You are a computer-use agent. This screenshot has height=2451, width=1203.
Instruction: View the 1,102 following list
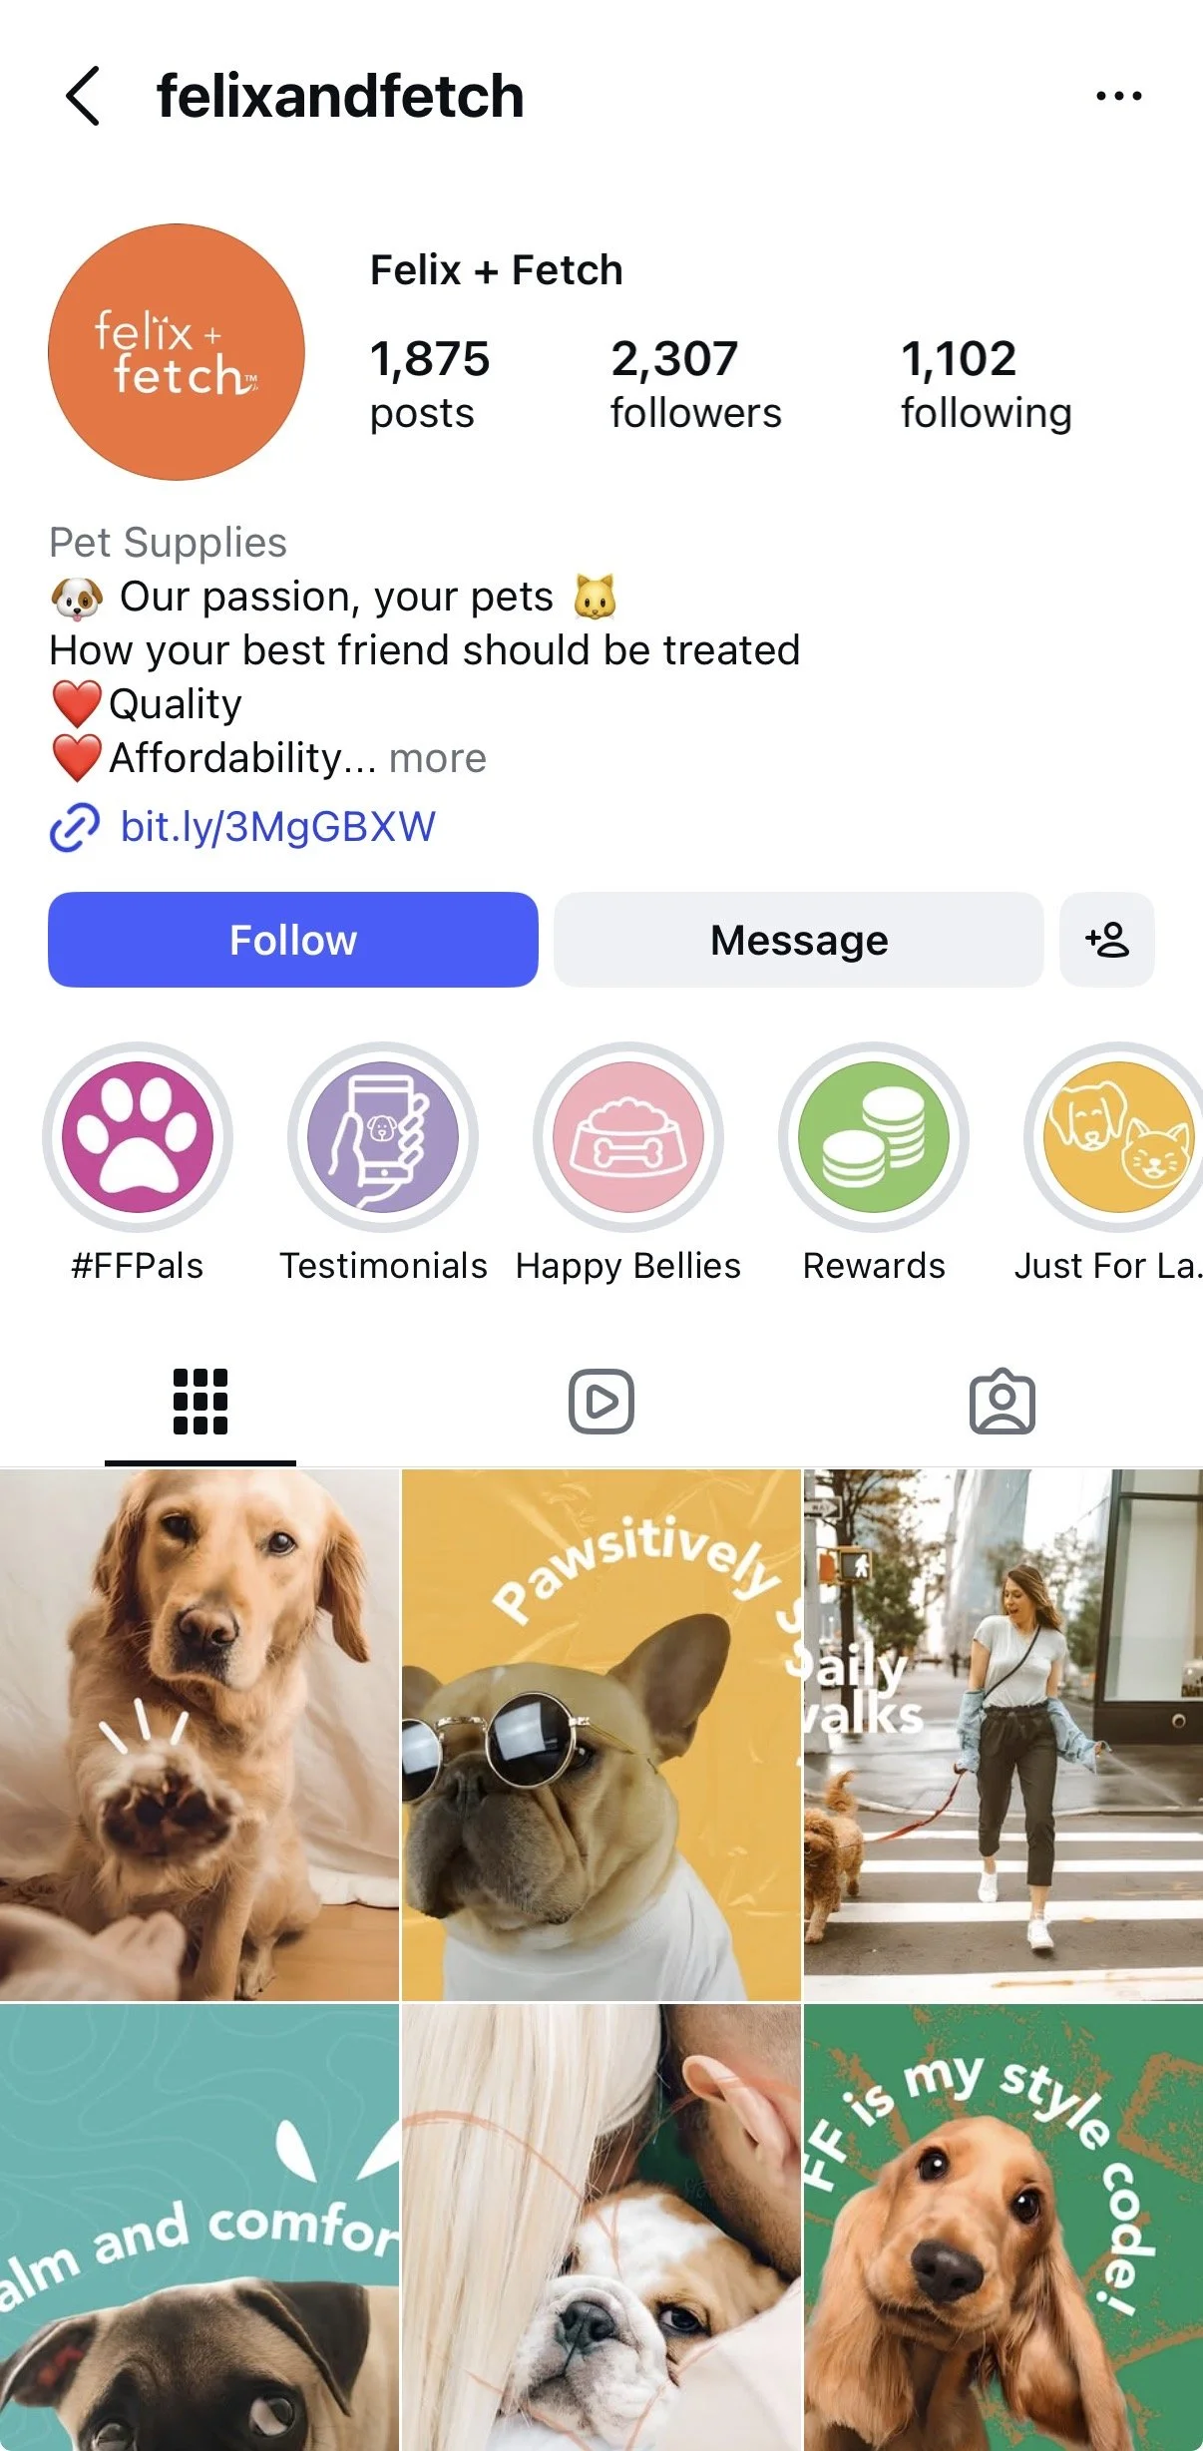coord(987,385)
